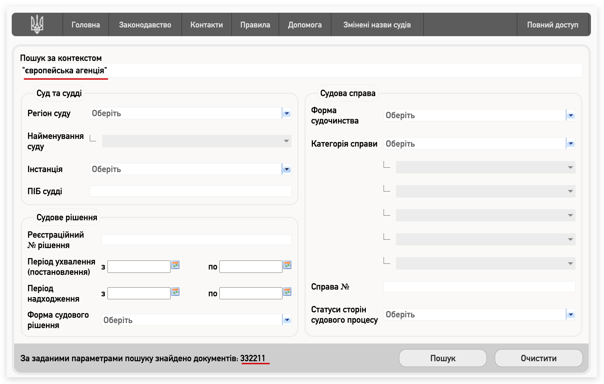This screenshot has width=604, height=384.
Task: Open the Змінені назви судів page
Action: click(377, 25)
